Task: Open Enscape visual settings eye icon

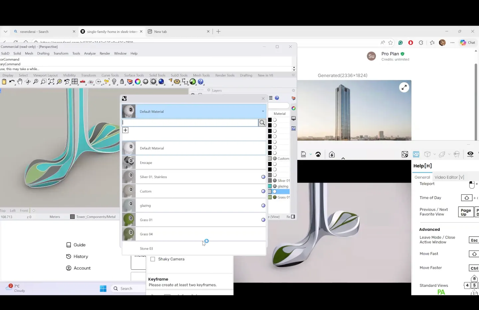Action: 470,154
